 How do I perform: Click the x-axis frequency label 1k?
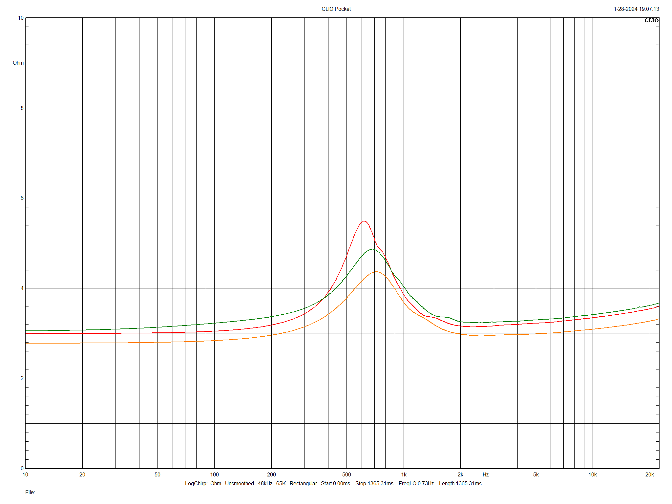pos(404,474)
